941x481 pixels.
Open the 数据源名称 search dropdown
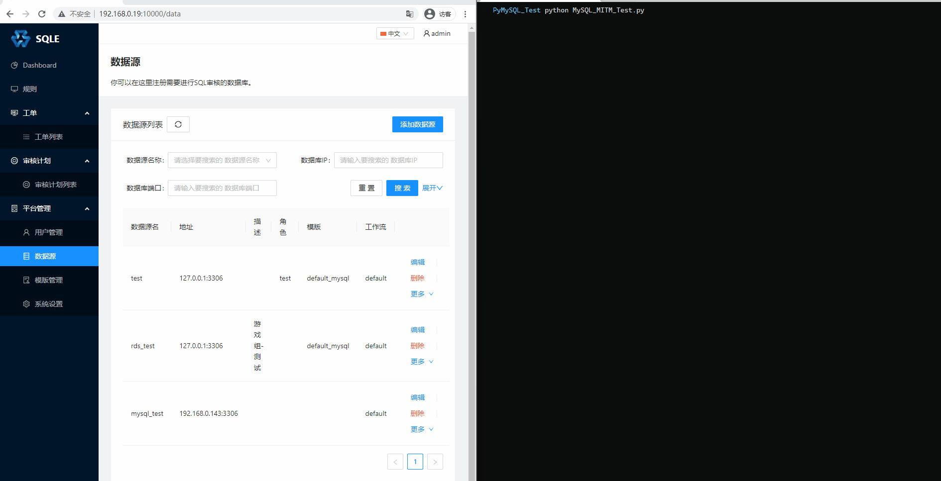[x=222, y=160]
